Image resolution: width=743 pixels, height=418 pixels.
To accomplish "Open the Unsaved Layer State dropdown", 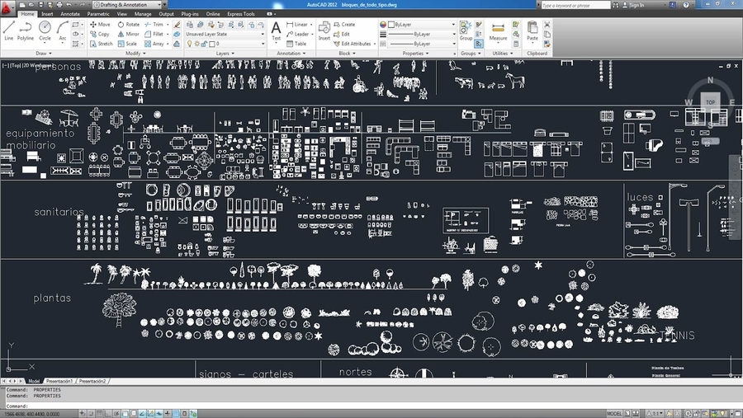I will (225, 34).
